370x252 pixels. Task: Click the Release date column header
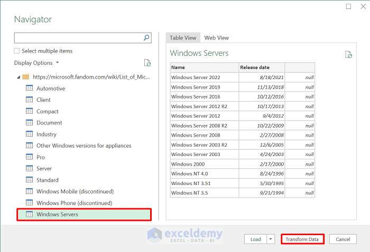pos(262,67)
